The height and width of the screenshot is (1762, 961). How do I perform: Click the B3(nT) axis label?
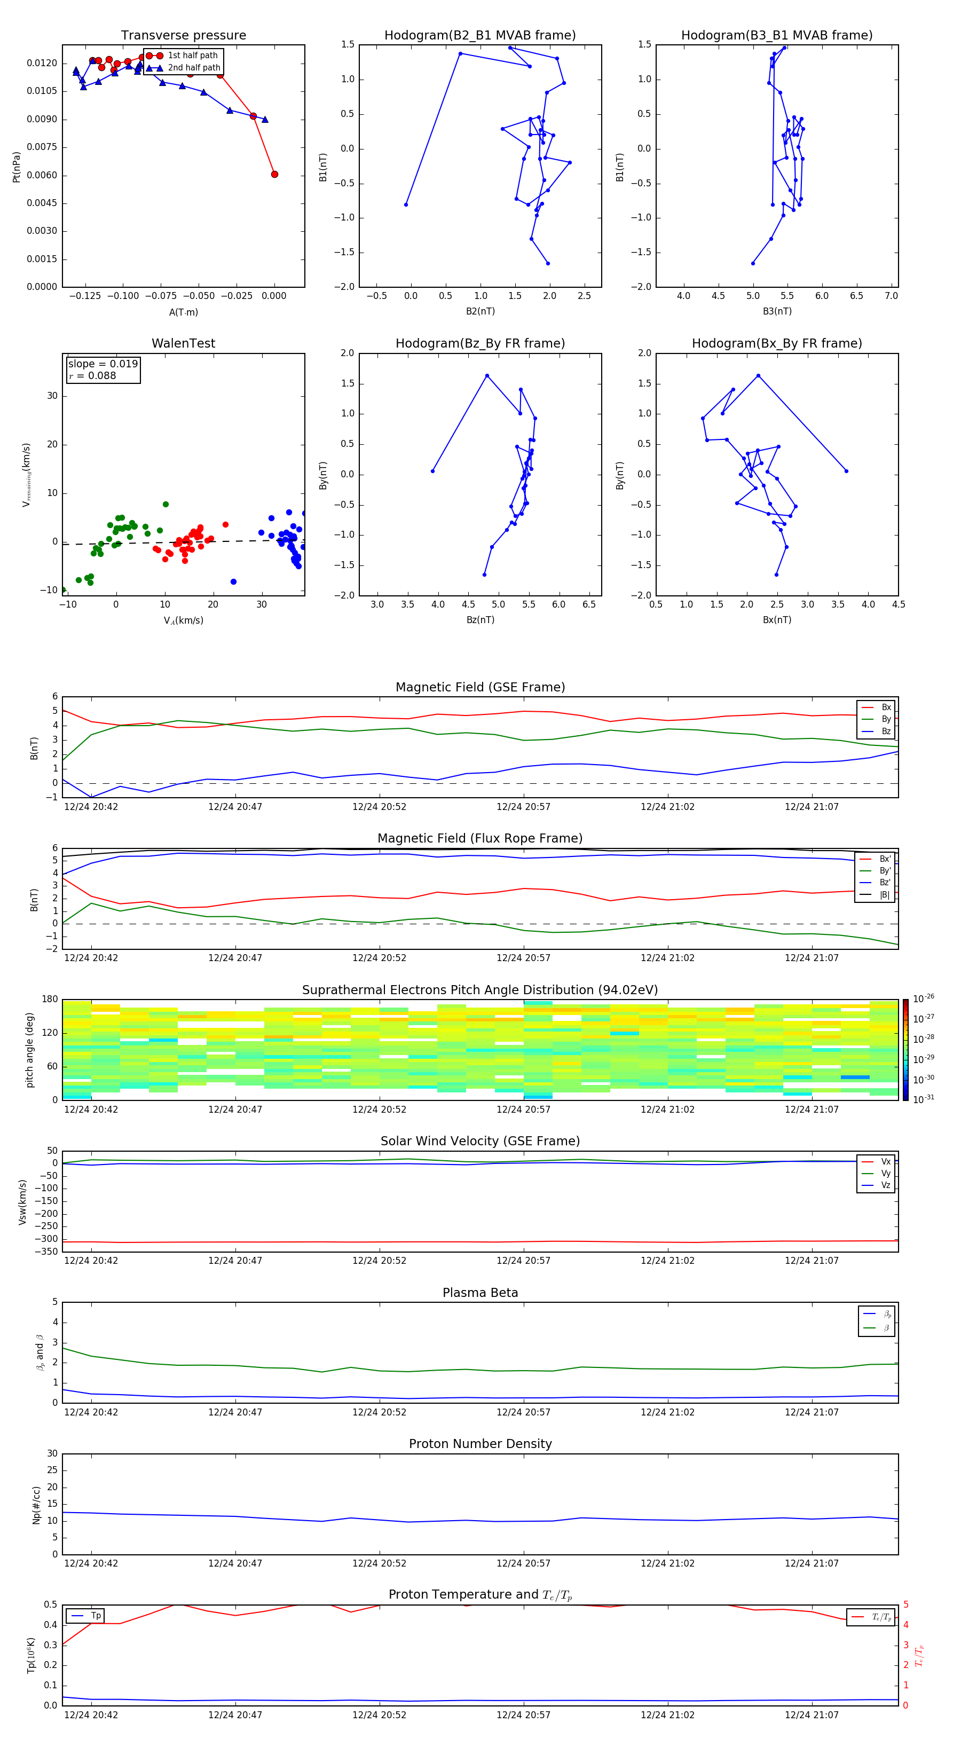click(777, 312)
